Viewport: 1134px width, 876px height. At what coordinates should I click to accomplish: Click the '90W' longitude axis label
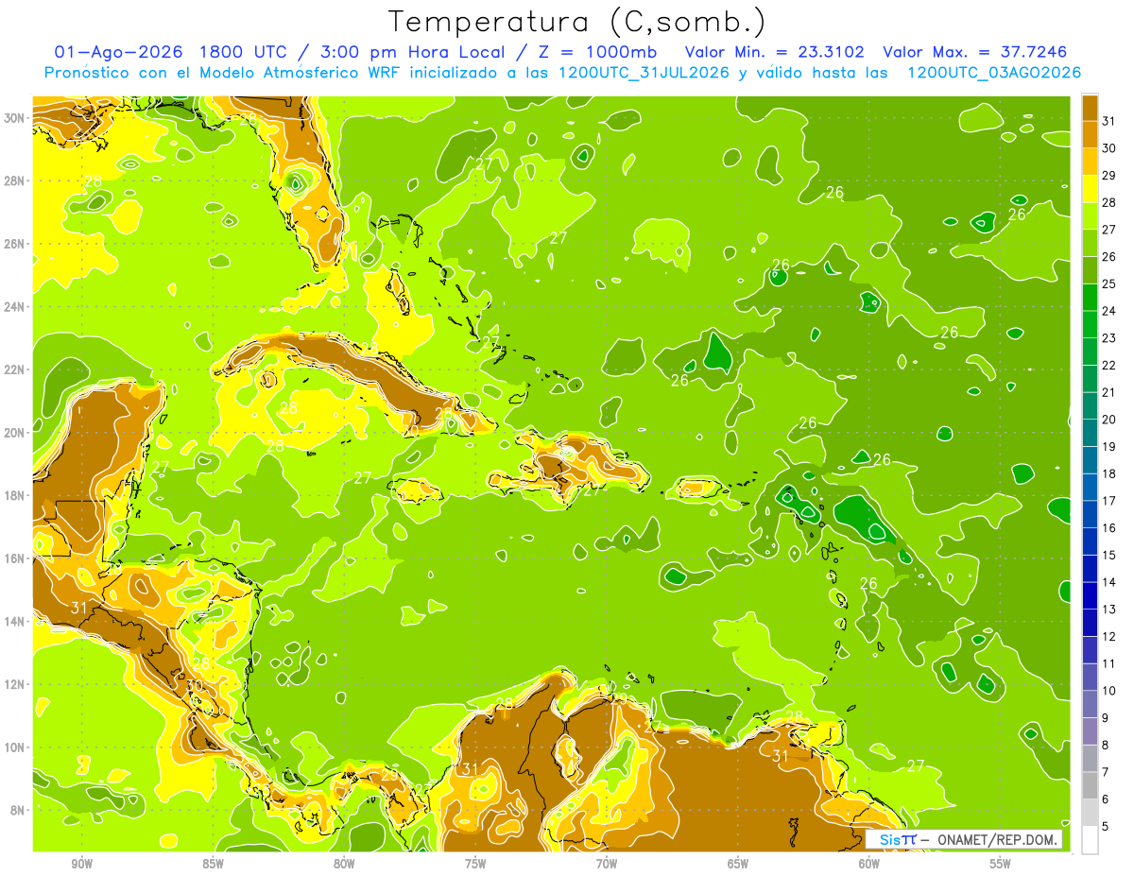pyautogui.click(x=81, y=863)
